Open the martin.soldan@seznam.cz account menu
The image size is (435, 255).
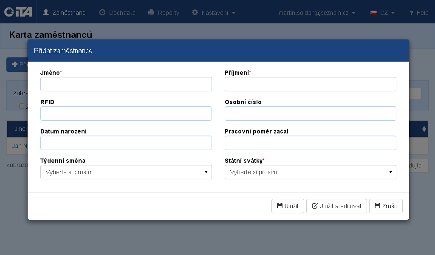pos(317,13)
